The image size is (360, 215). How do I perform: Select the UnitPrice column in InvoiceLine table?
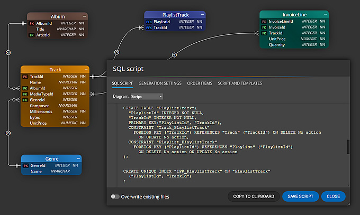pyautogui.click(x=294, y=39)
